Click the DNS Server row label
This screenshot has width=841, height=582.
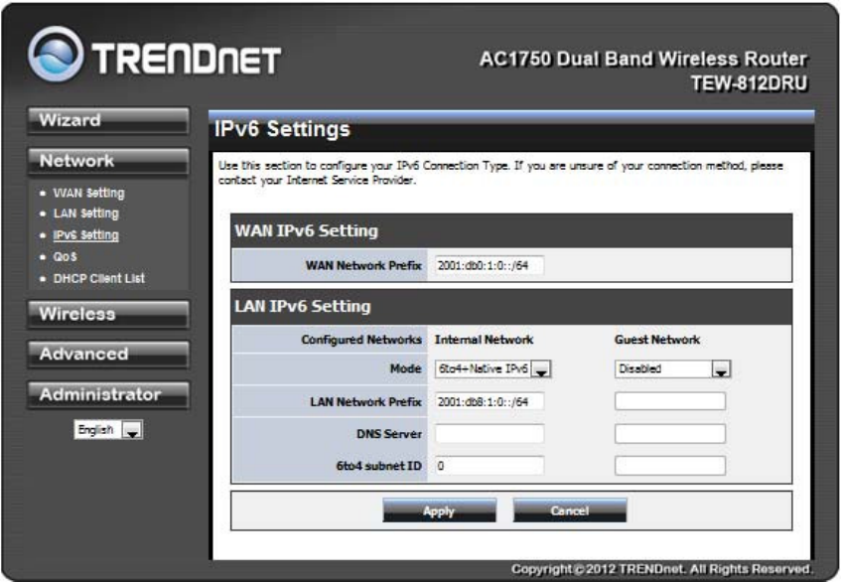point(389,434)
